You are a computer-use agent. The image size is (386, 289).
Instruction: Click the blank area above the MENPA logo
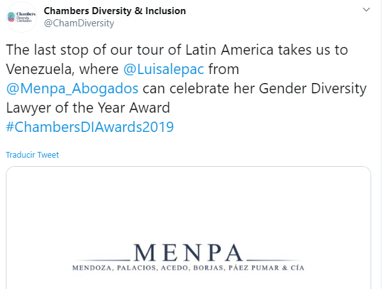[x=188, y=200]
